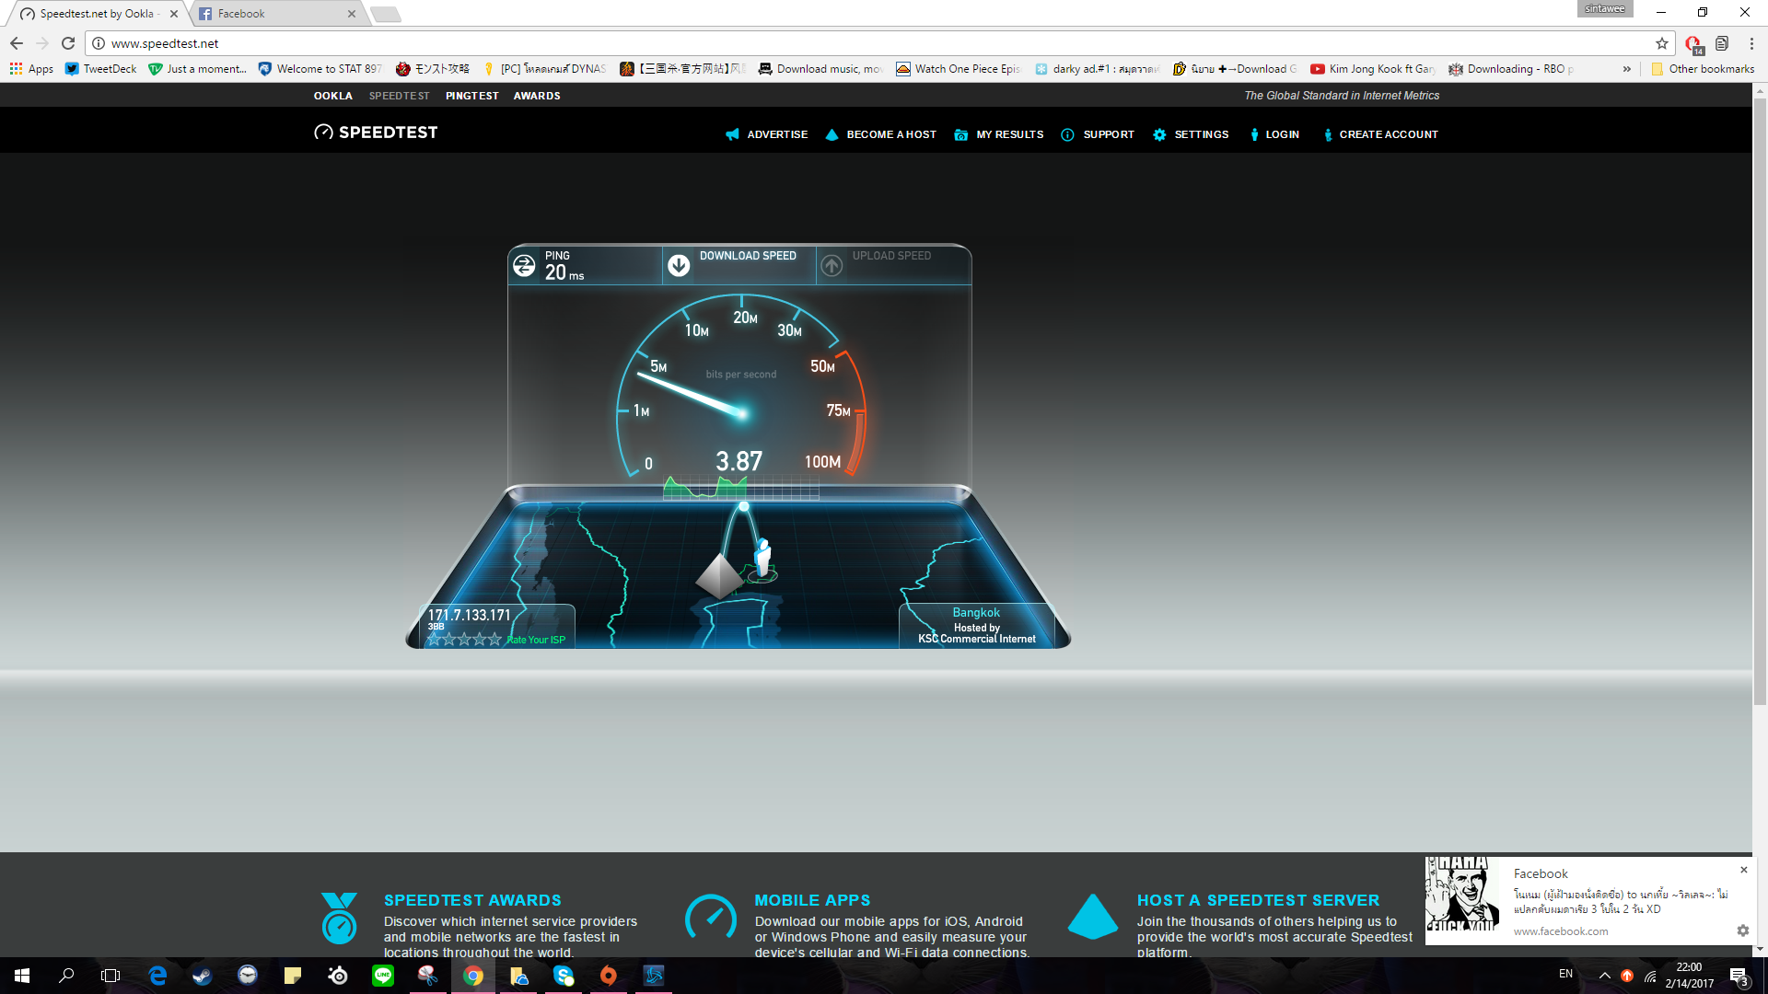This screenshot has height=994, width=1768.
Task: Click the Chrome back arrow
Action: pyautogui.click(x=17, y=43)
